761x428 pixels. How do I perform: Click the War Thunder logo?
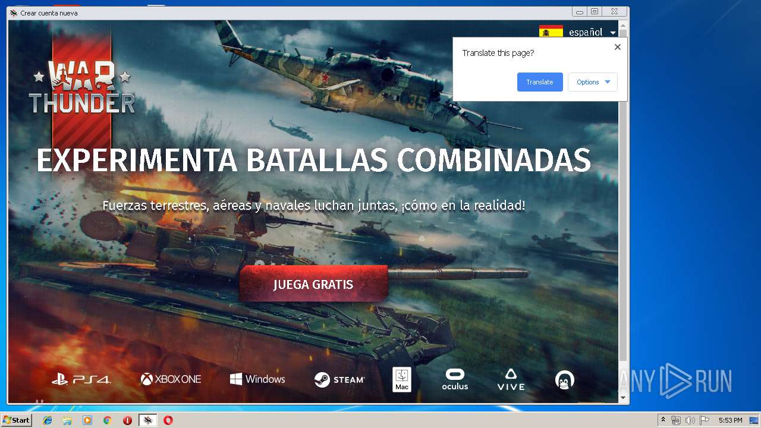pos(82,87)
